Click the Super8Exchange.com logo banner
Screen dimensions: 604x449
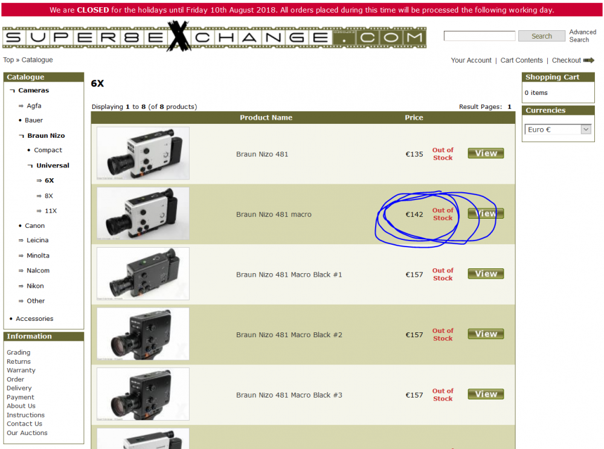coord(214,37)
